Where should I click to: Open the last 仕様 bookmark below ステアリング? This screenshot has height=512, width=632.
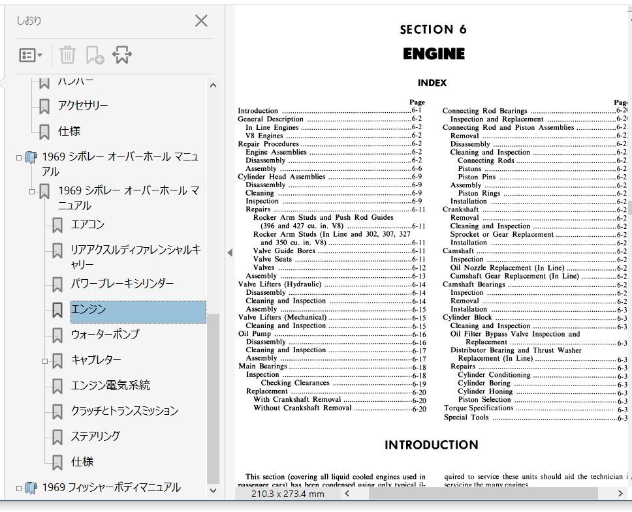[x=82, y=461]
